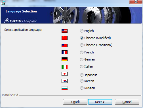Click the 'Language Selection' heading
Image resolution: width=143 pixels, height=108 pixels.
pos(21,11)
